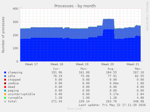Click the 'Avg:' column header
Image resolution: width=150 pixels, height=112 pixels.
click(x=111, y=69)
